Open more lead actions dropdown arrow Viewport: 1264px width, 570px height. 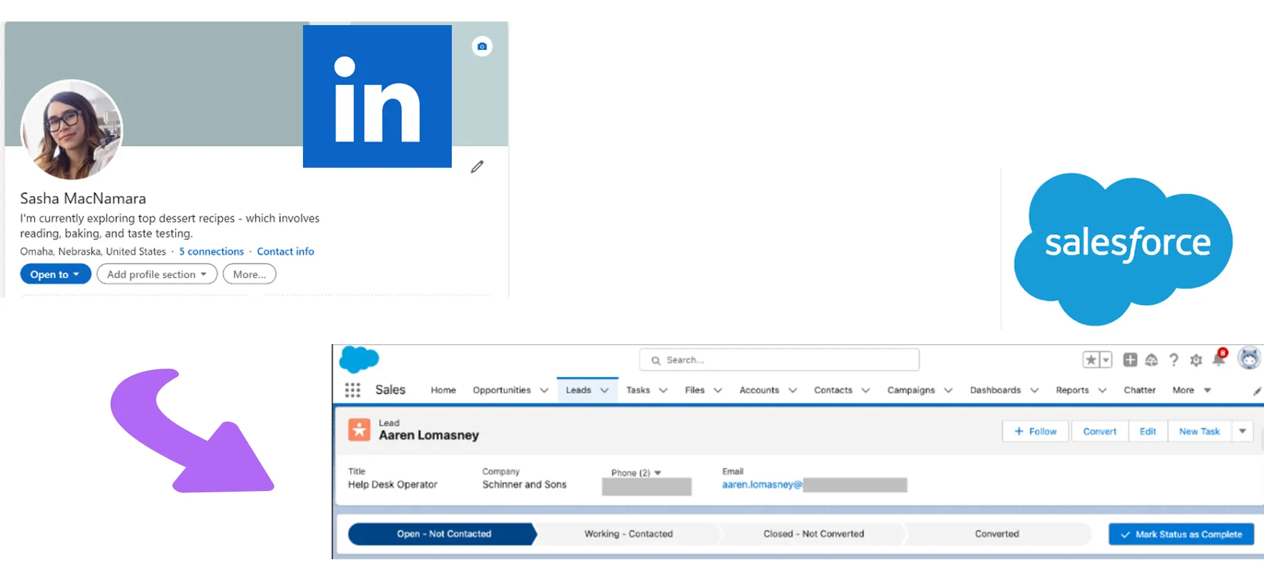pos(1242,431)
